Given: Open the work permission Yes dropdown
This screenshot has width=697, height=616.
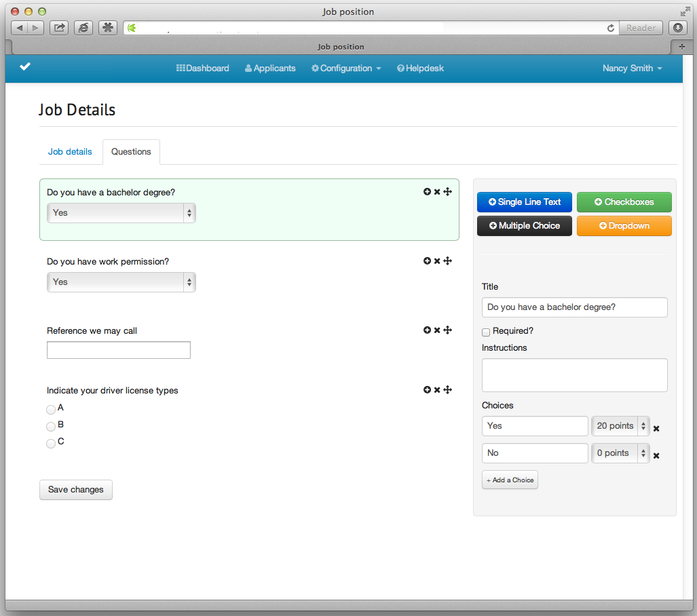Looking at the screenshot, I should 121,282.
